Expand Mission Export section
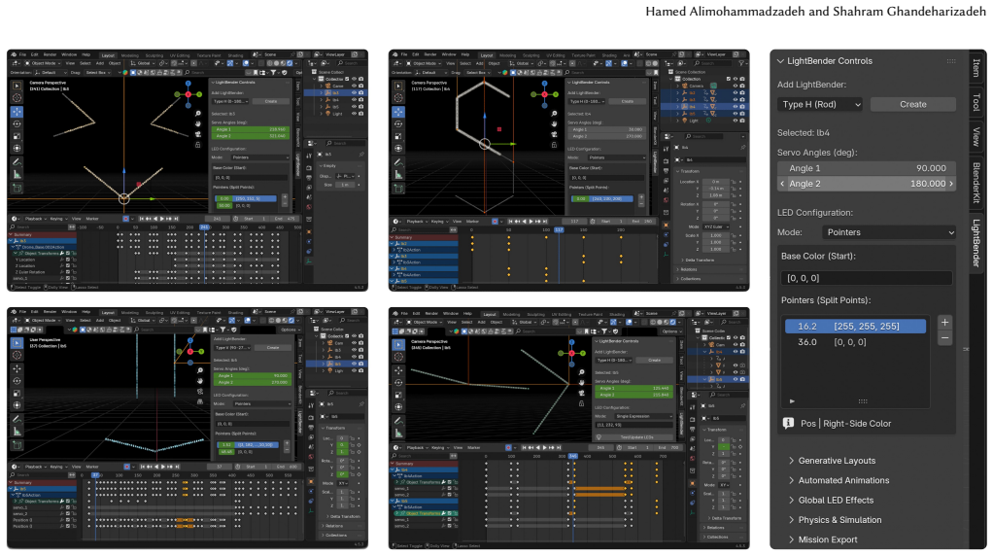Viewport: 993px width, 556px height. coord(827,539)
